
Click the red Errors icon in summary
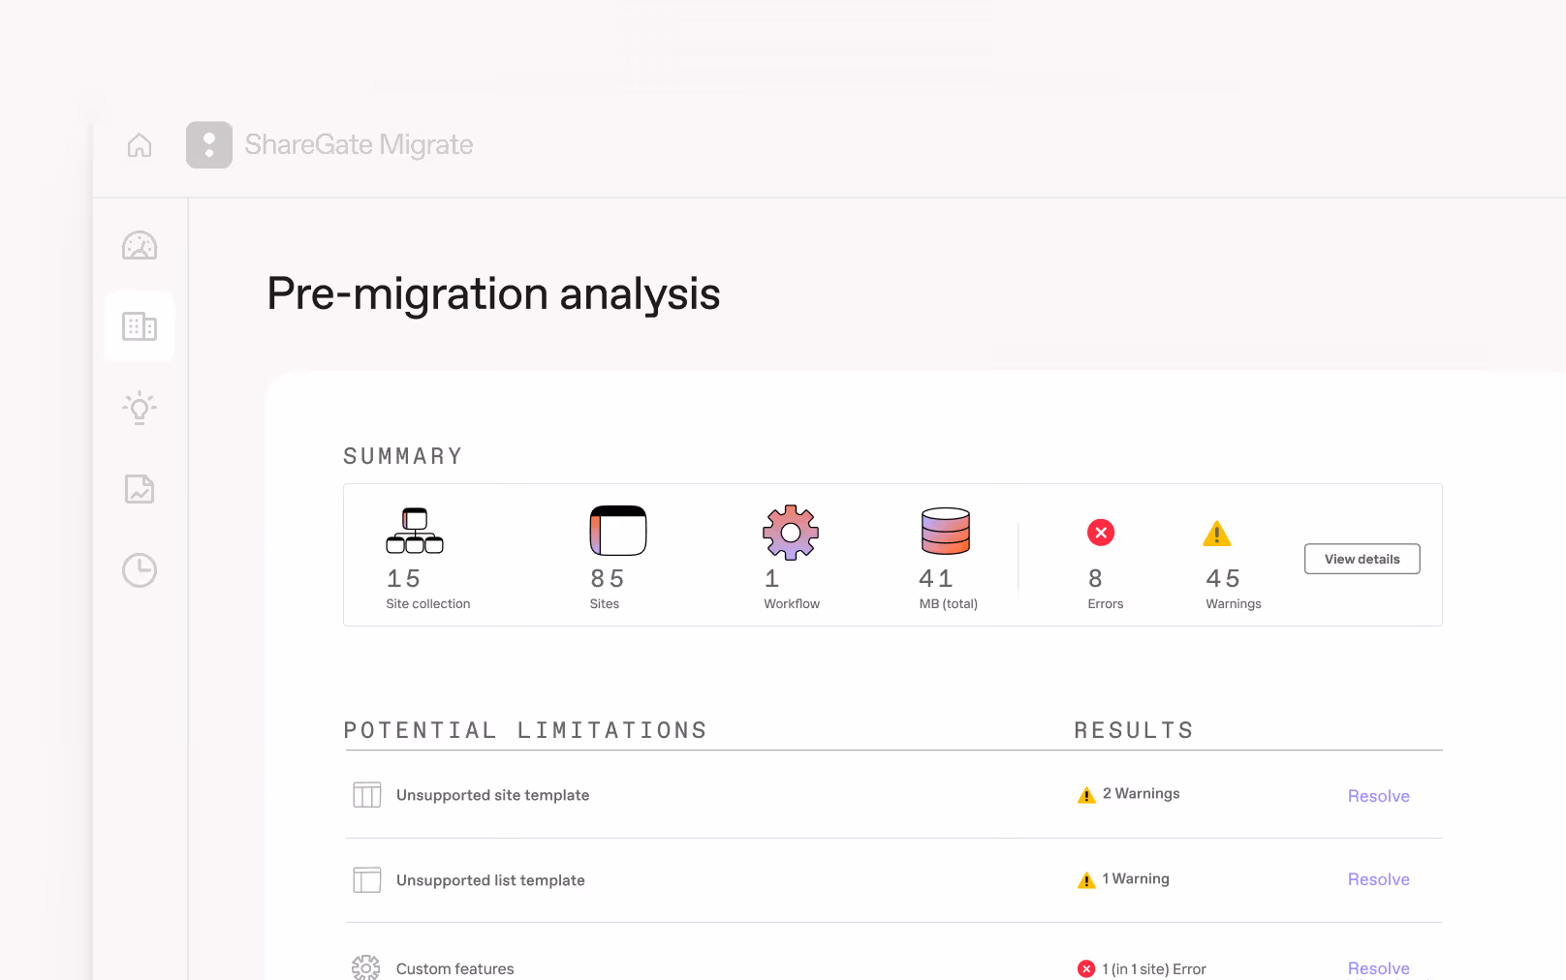point(1101,533)
